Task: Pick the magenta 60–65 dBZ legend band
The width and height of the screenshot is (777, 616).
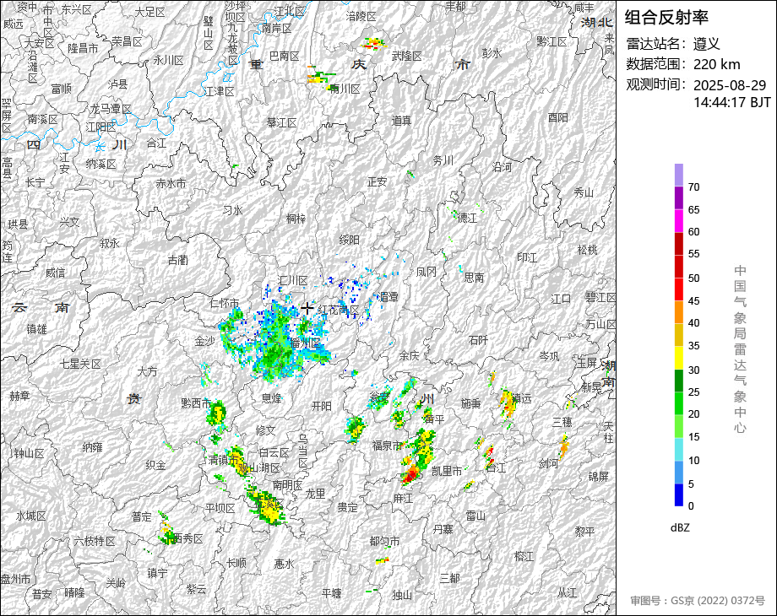Action: 679,220
